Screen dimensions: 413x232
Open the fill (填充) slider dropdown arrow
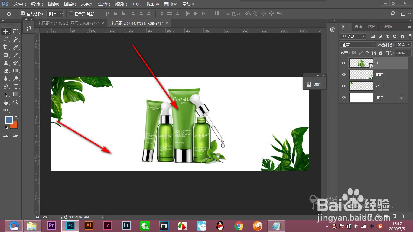coord(409,53)
